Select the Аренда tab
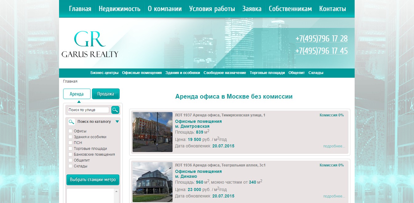 click(77, 94)
